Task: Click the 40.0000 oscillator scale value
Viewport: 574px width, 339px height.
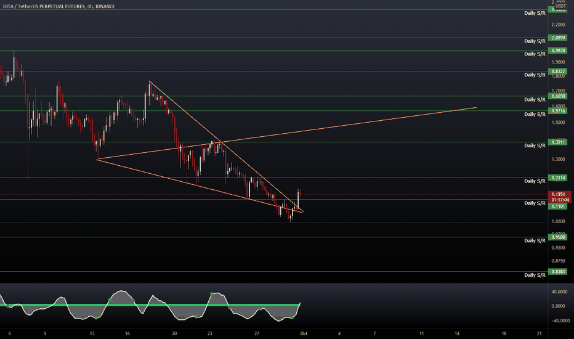Action: pyautogui.click(x=560, y=292)
